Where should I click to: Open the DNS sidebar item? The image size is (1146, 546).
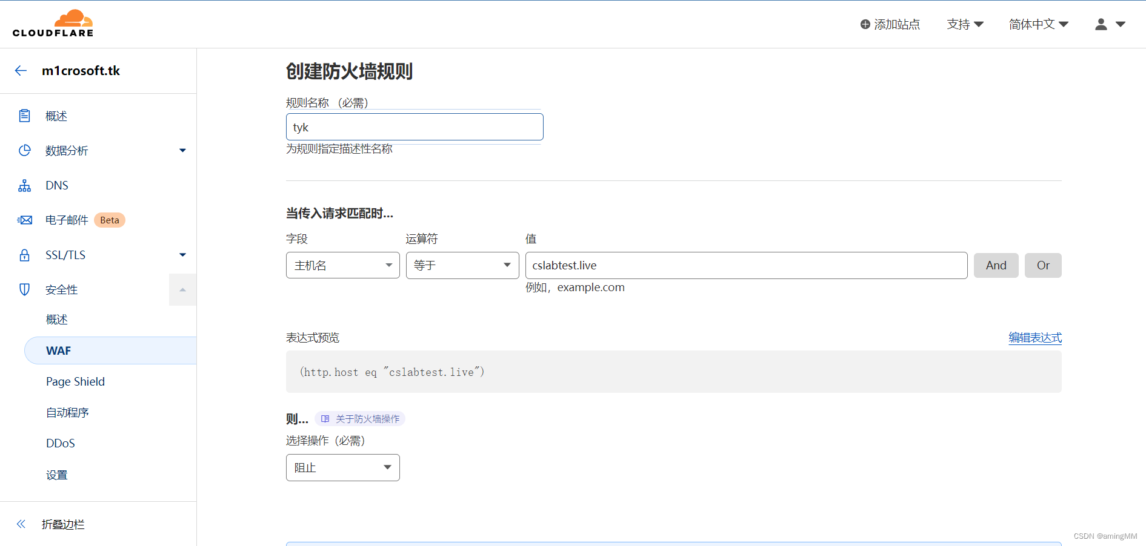[x=57, y=185]
